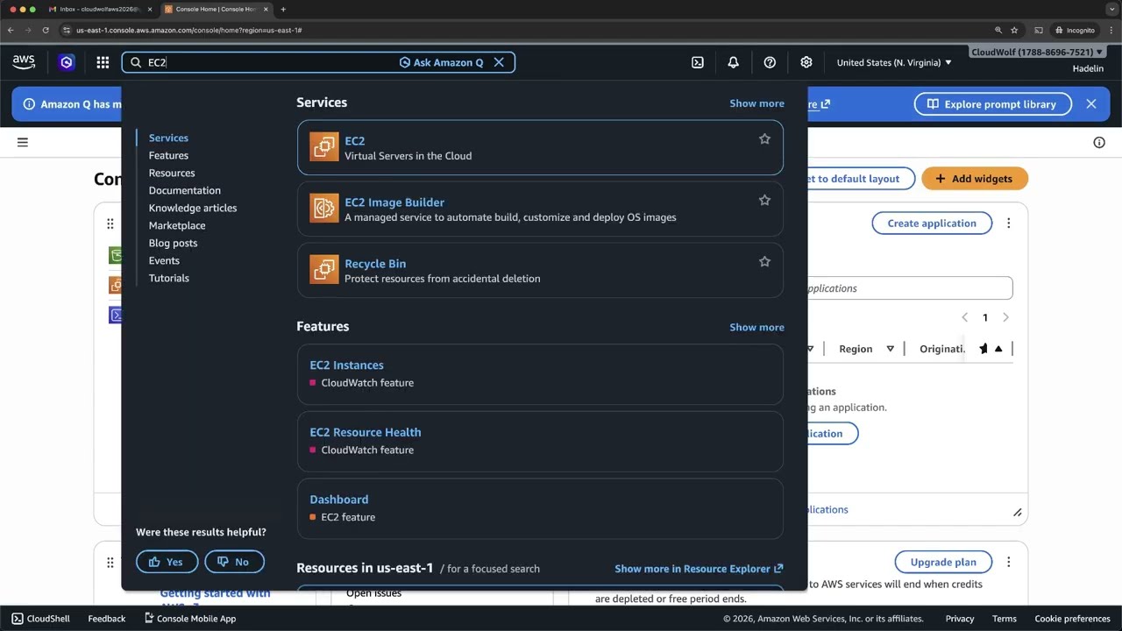Open applications widget kebab menu
1122x631 pixels.
(x=1009, y=223)
